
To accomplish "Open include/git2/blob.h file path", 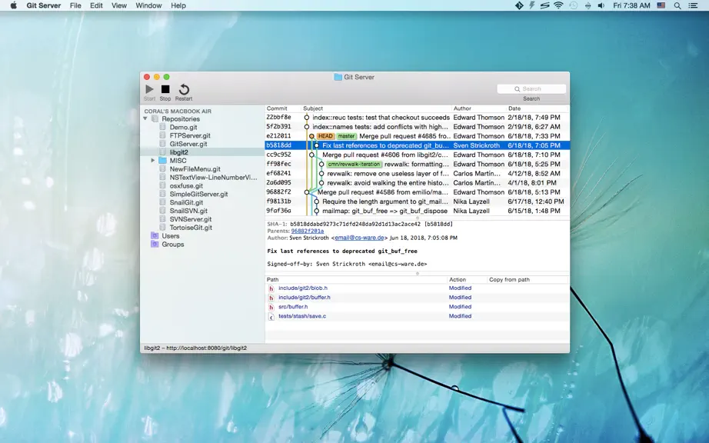I will coord(303,288).
